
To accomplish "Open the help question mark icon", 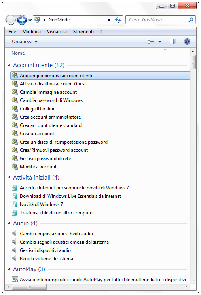I will 187,42.
